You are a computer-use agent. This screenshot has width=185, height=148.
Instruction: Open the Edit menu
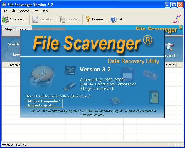(x=13, y=11)
